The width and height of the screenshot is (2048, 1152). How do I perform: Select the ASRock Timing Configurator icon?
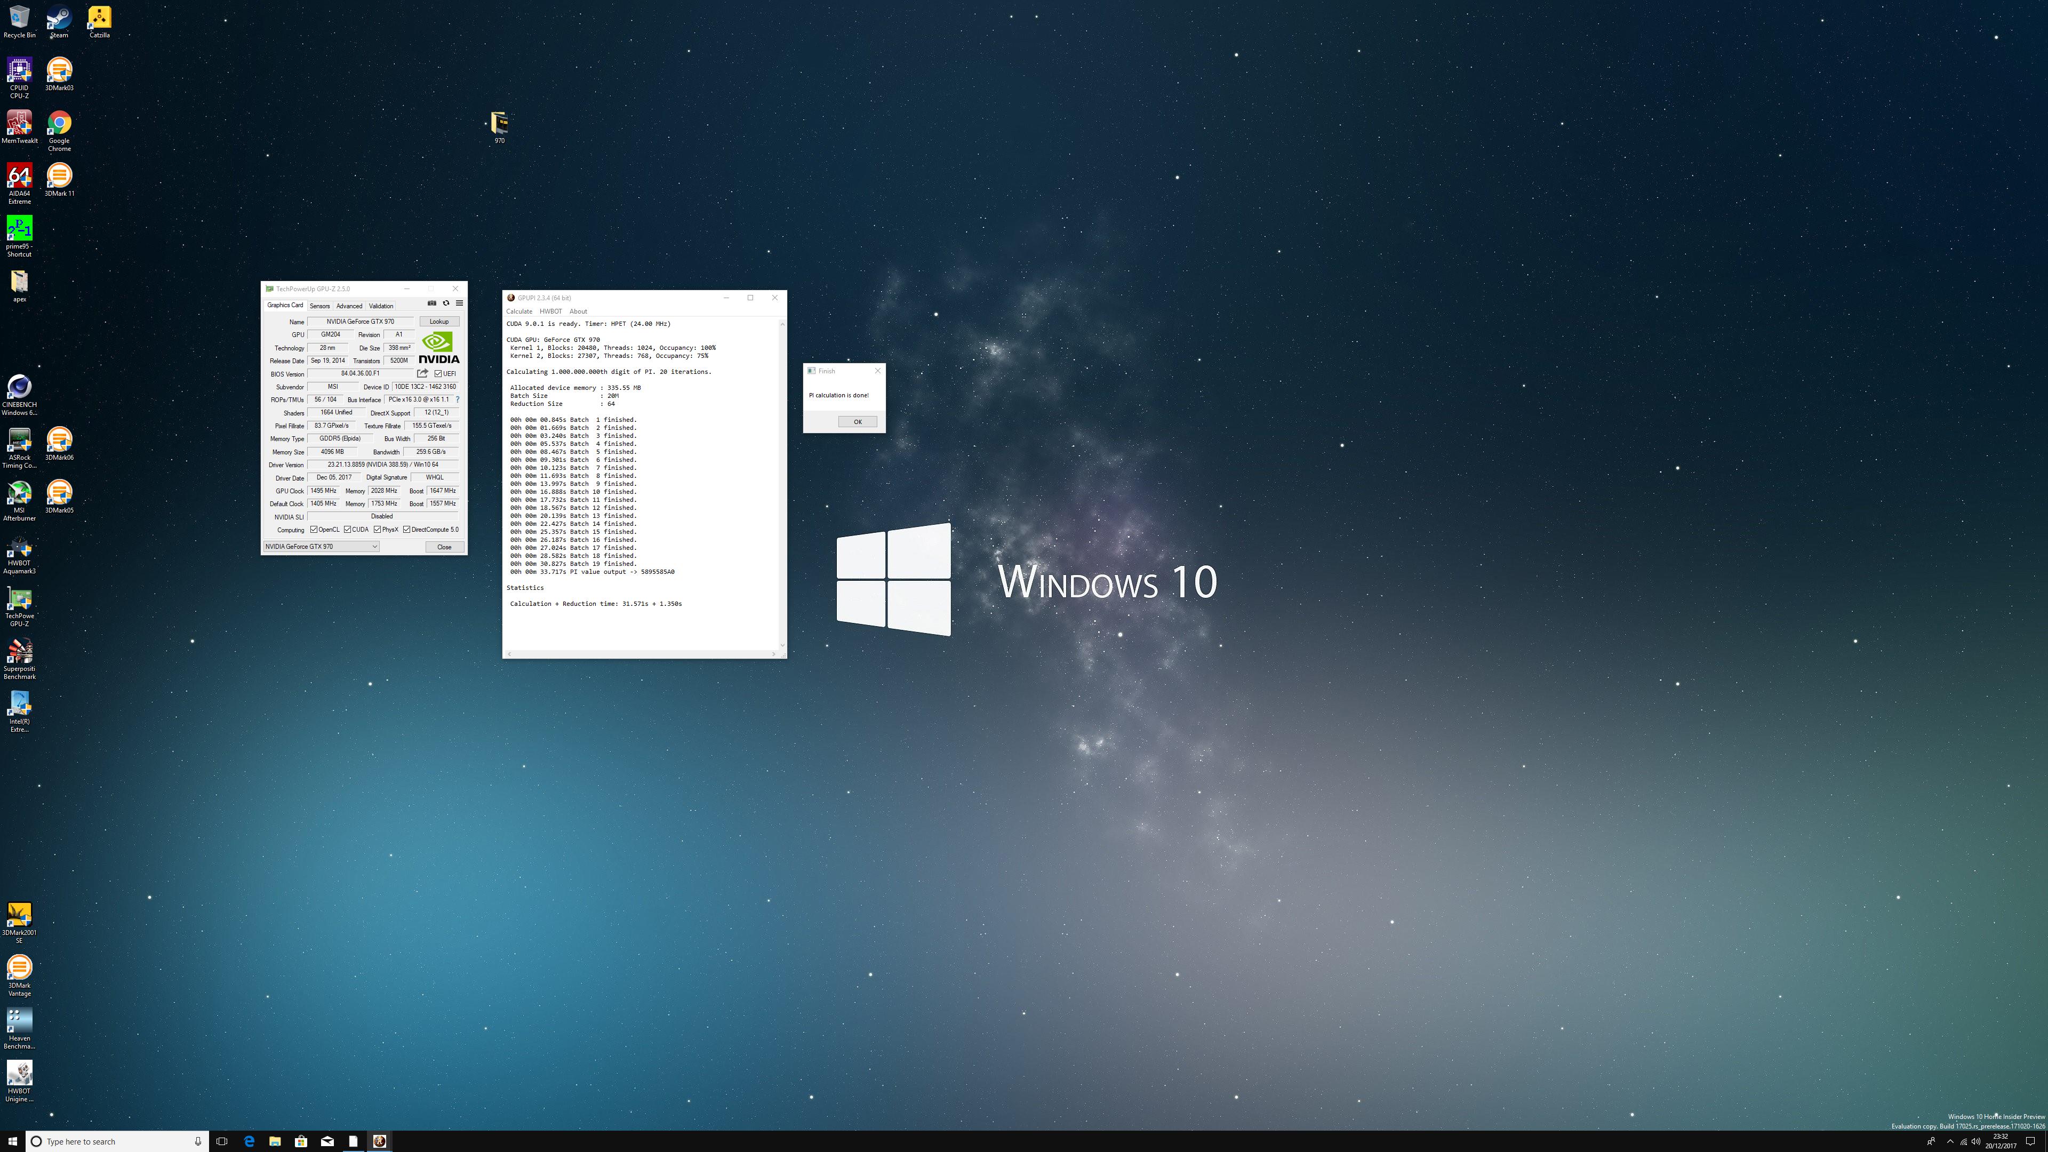click(19, 447)
